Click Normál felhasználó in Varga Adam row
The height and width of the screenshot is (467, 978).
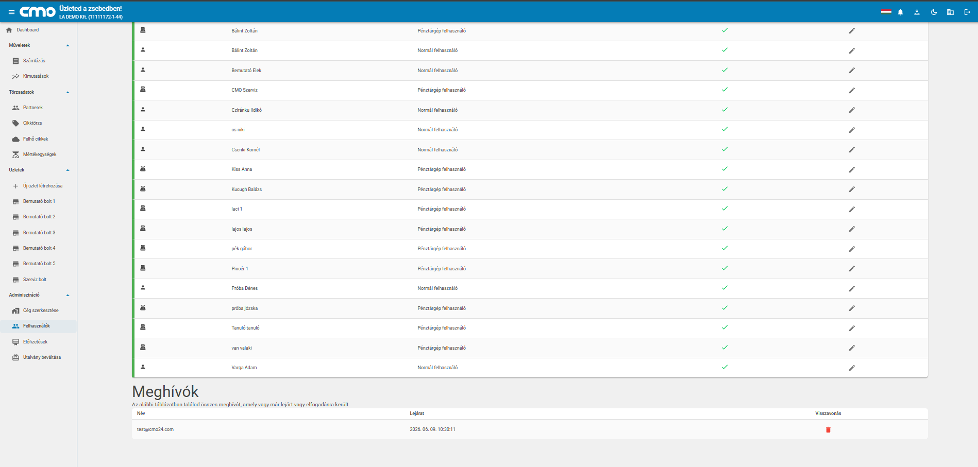point(437,368)
